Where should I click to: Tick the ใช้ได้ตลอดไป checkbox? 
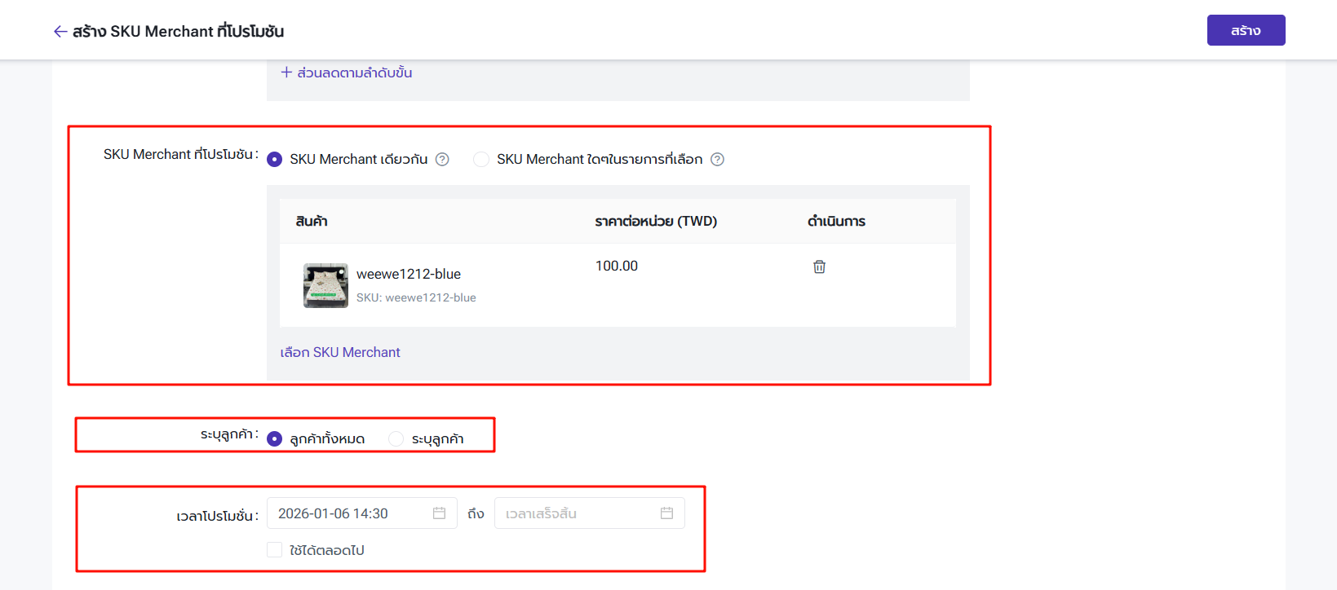275,550
